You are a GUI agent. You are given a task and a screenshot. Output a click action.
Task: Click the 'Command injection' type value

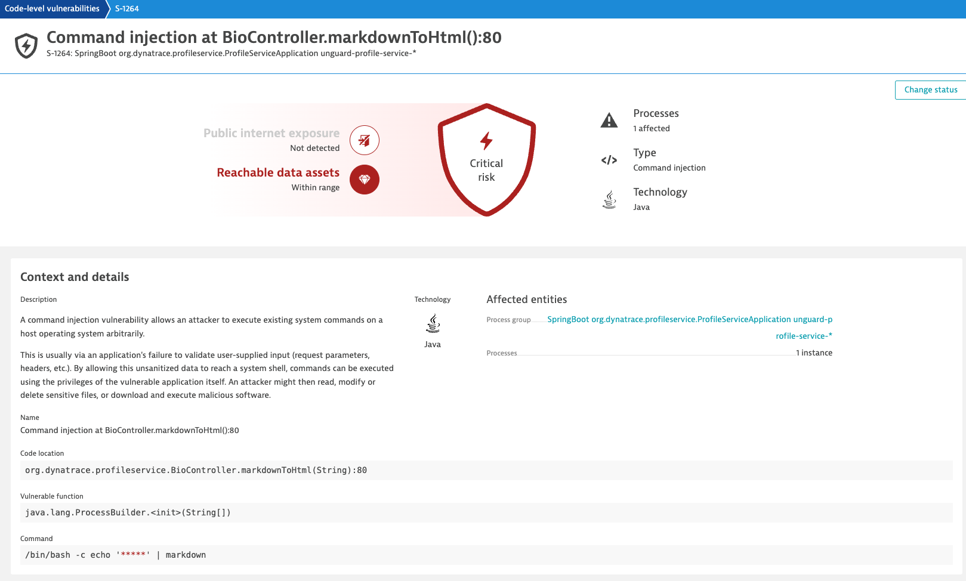coord(669,168)
